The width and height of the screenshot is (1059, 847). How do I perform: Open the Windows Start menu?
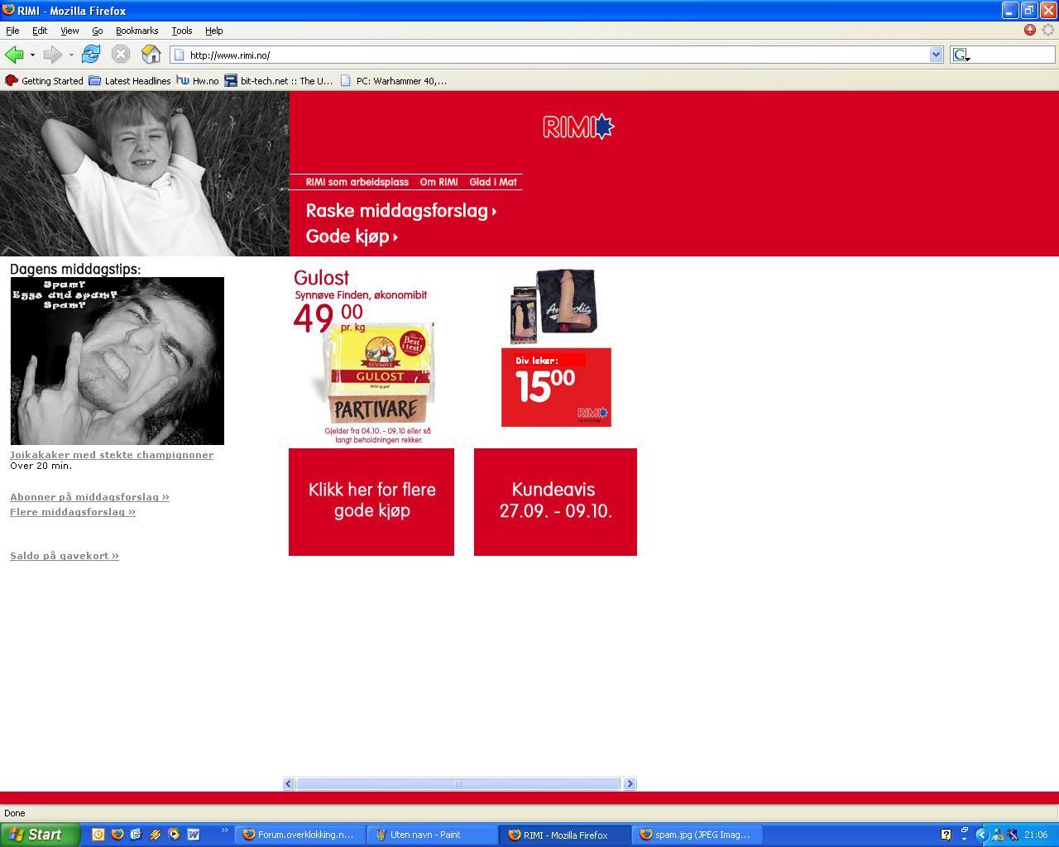tap(40, 835)
